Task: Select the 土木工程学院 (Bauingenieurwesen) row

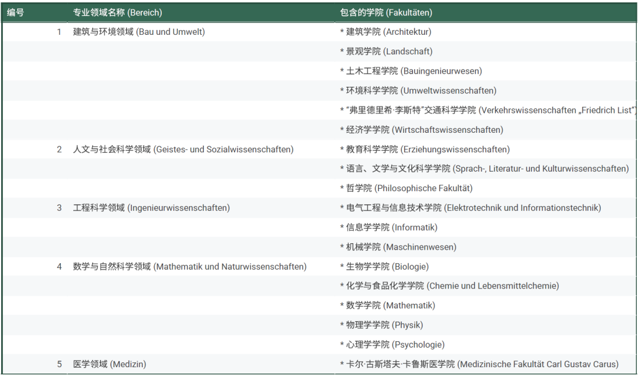Action: pos(411,71)
